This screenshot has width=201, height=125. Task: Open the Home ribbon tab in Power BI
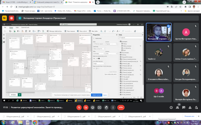click(x=11, y=27)
